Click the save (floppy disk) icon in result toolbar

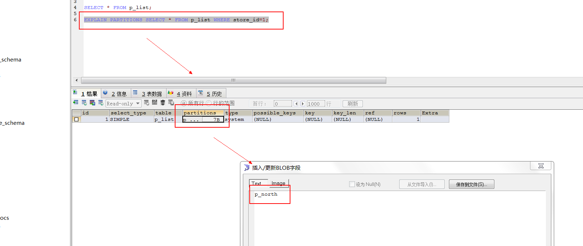(x=155, y=103)
